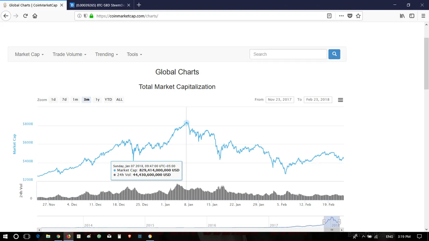Click the blue search magnifier button

334,54
